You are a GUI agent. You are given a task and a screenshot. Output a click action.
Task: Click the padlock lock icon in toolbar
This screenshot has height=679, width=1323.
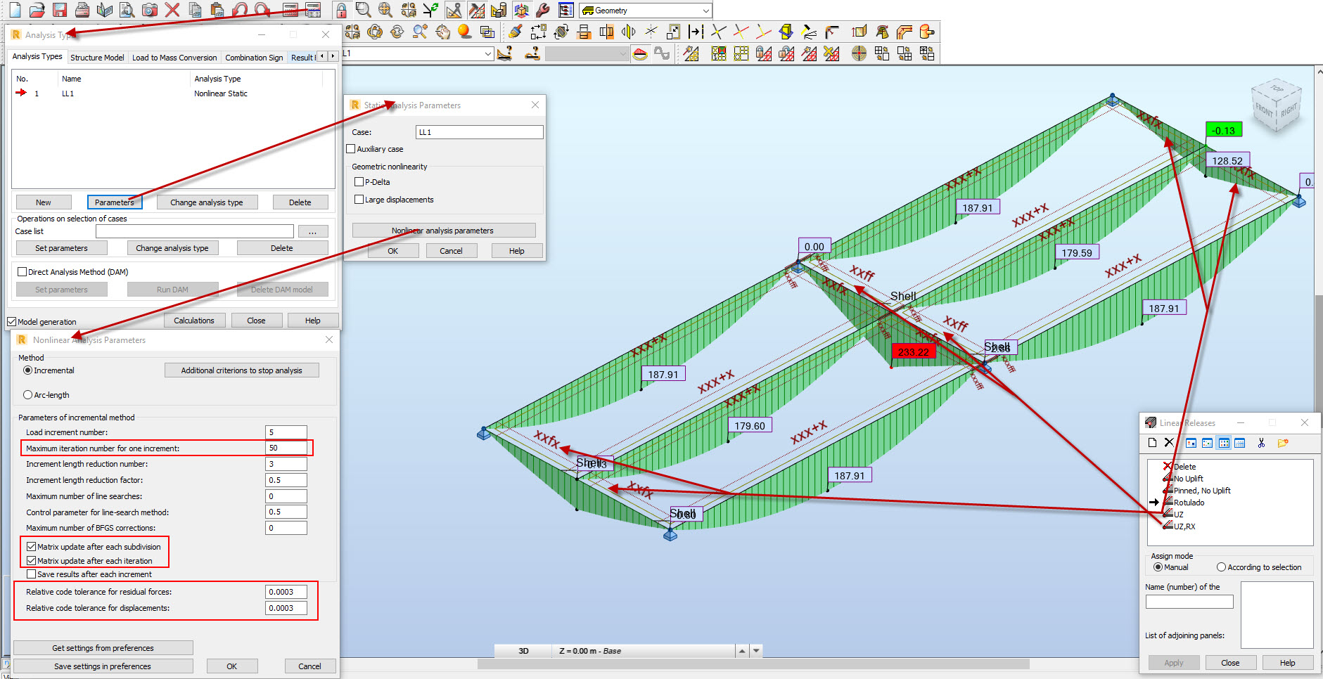[x=341, y=10]
